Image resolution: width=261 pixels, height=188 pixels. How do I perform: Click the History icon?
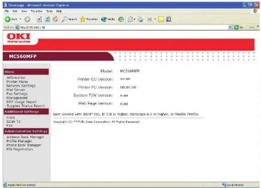pos(121,19)
